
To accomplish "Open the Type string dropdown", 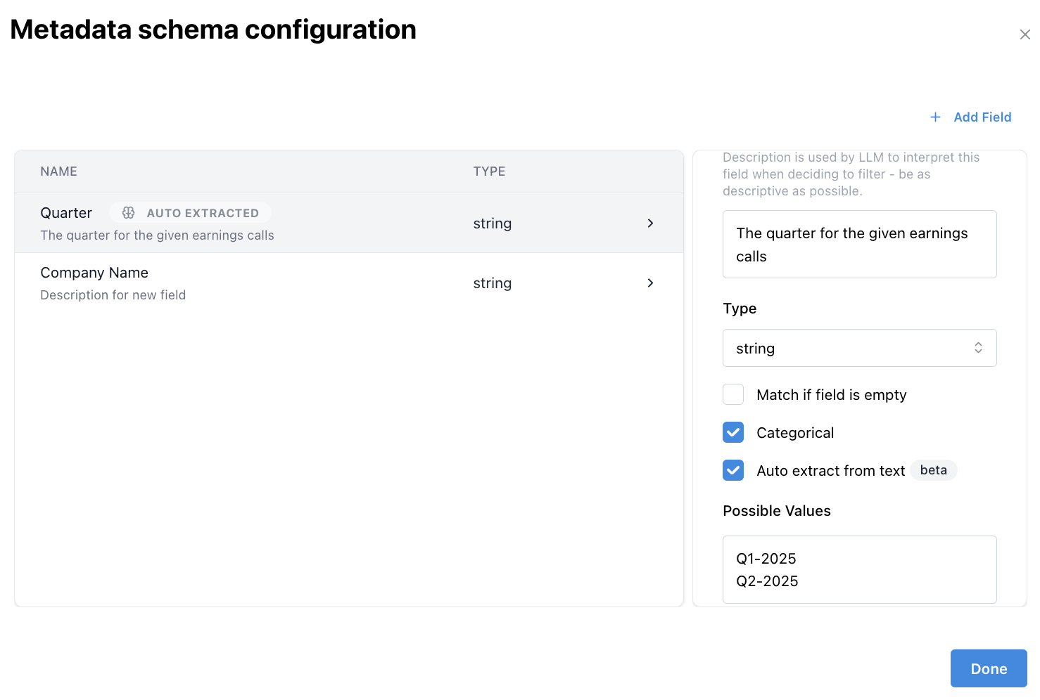I will click(x=859, y=348).
